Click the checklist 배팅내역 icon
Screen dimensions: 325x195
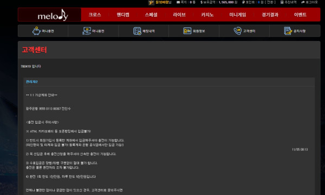click(x=137, y=31)
